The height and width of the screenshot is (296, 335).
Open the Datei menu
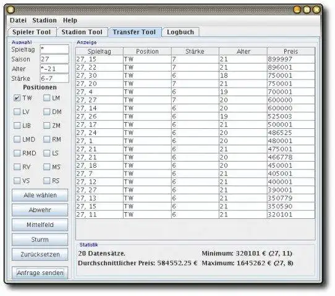[x=18, y=20]
